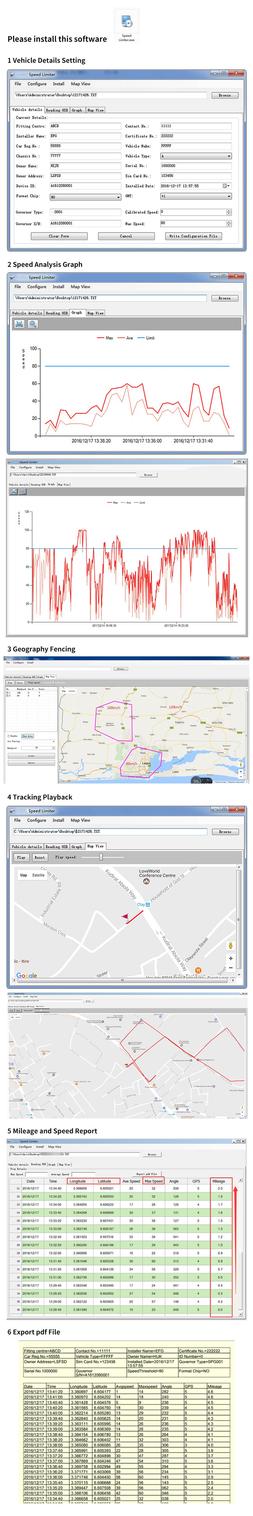Click the Owner Address field showing LSFSD
Viewport: 253px width, 1516px height.
click(85, 175)
